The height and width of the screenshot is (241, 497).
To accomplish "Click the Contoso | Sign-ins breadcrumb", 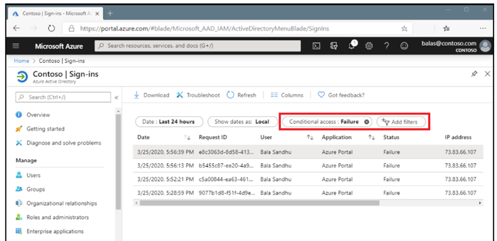I will [62, 61].
